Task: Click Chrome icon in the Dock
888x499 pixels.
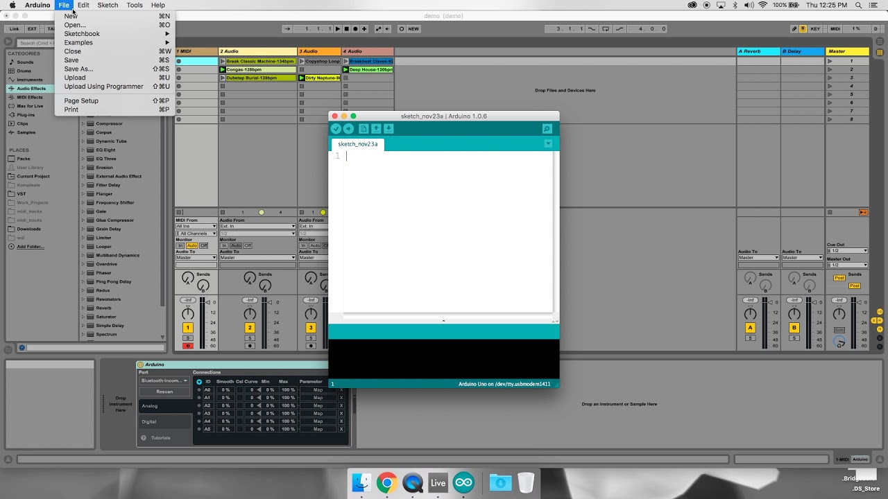Action: tap(386, 483)
